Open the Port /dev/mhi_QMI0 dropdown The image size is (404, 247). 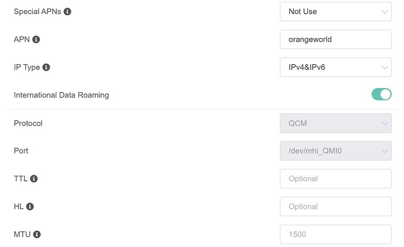[335, 151]
